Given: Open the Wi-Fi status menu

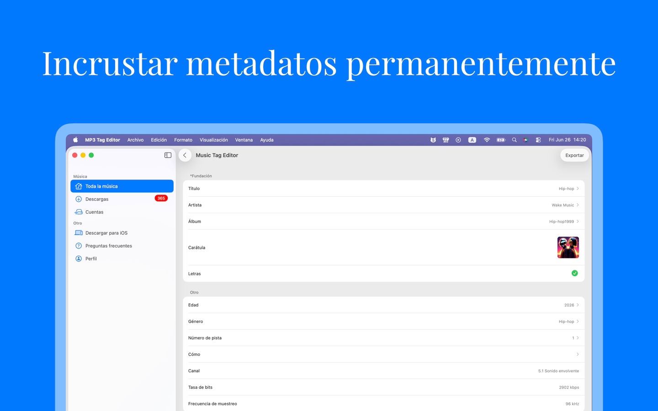Looking at the screenshot, I should click(x=487, y=140).
